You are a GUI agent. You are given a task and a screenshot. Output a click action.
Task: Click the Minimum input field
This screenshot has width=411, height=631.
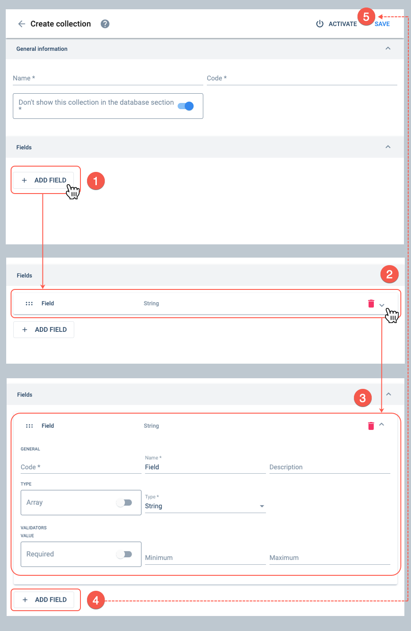click(205, 558)
